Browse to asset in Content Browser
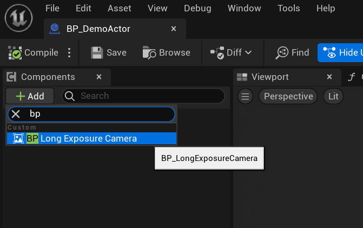 click(166, 53)
